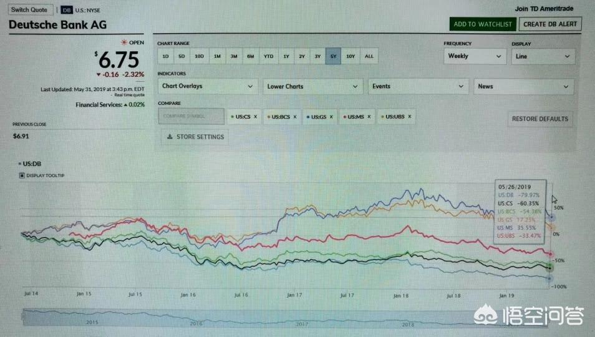
Task: Select the YTD chart range
Action: pyautogui.click(x=269, y=56)
